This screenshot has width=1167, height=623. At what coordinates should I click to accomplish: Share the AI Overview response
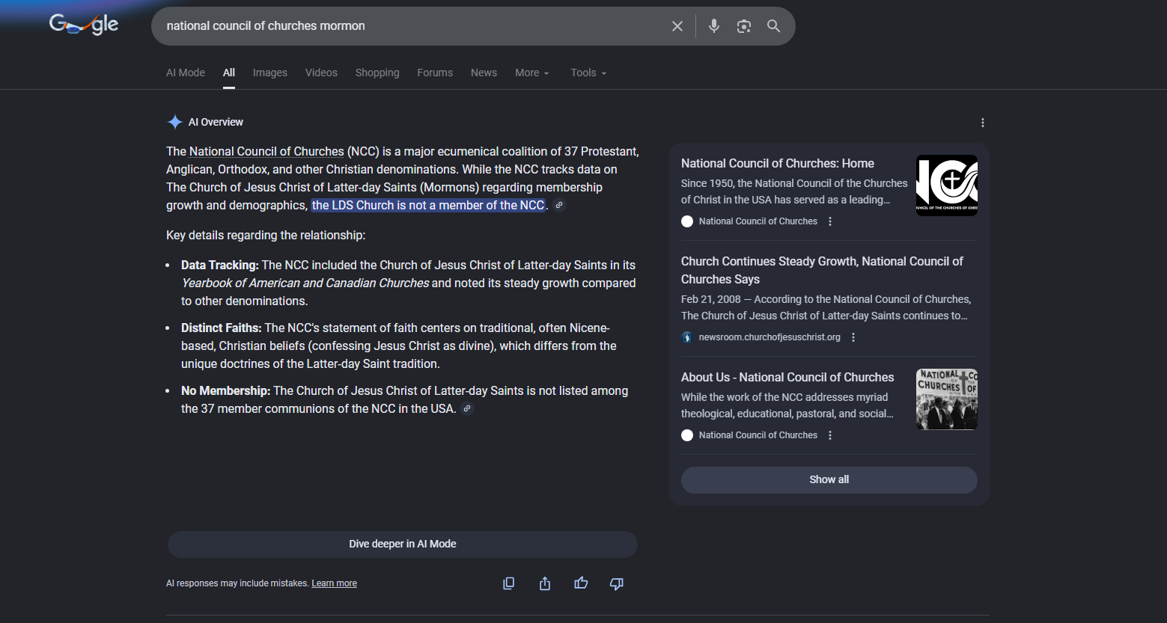point(545,583)
